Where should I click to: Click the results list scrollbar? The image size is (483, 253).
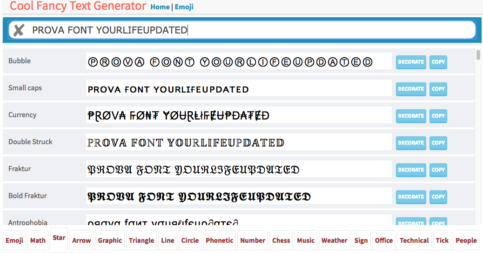(478, 55)
